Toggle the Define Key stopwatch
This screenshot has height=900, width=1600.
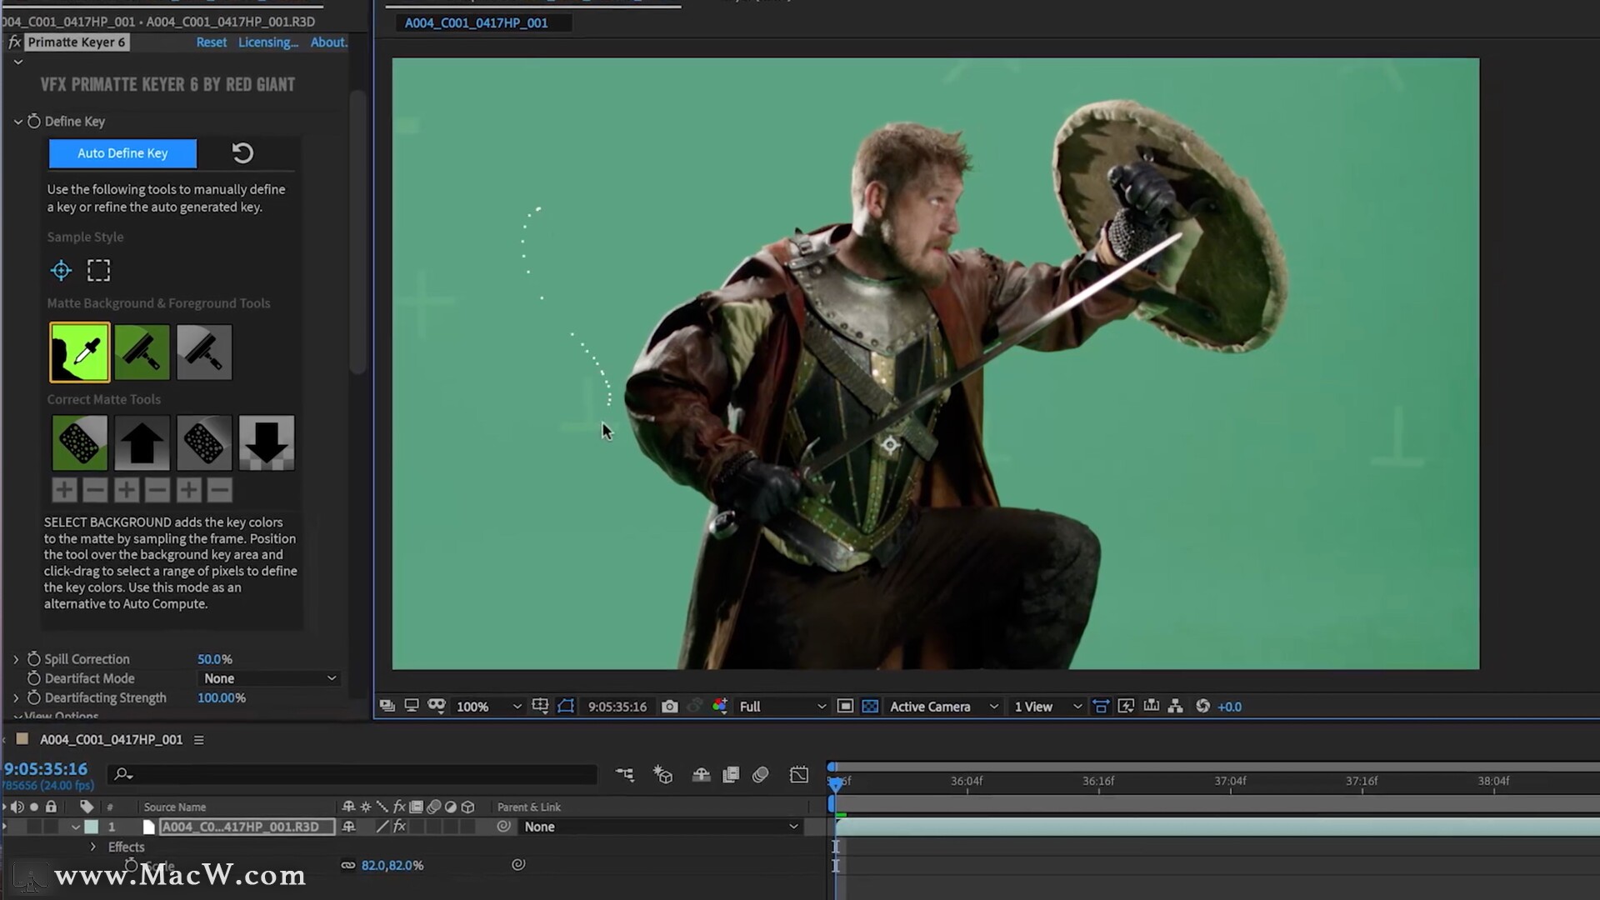point(33,121)
